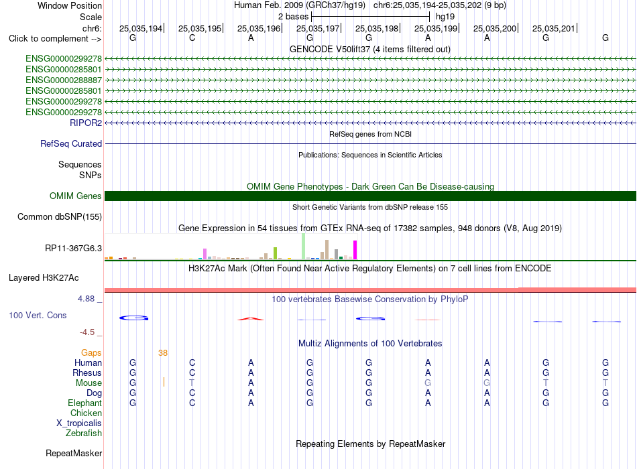This screenshot has height=469, width=637.
Task: Click the SNPs track label
Action: 91,175
